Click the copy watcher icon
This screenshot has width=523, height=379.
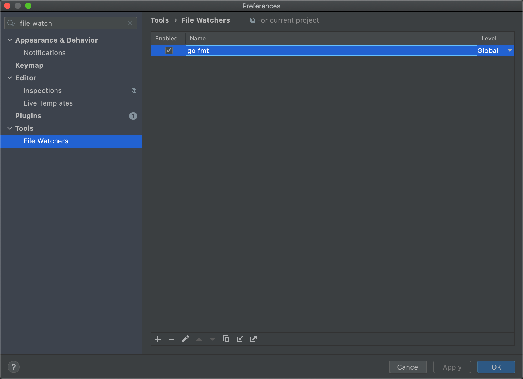pyautogui.click(x=226, y=339)
